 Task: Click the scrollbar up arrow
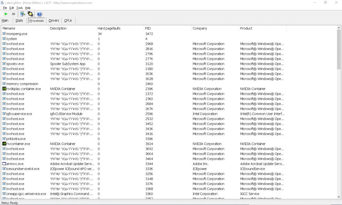coord(339,28)
